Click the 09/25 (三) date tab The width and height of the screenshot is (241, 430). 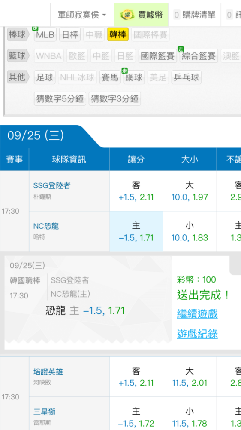(x=36, y=135)
